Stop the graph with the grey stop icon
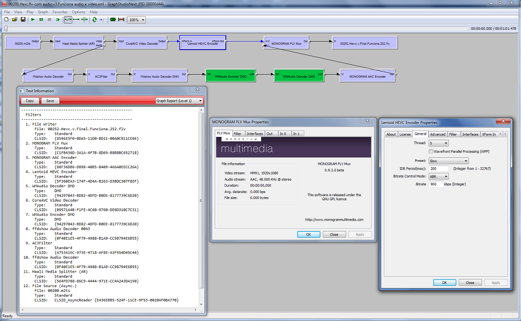Image resolution: width=521 pixels, height=321 pixels. (x=49, y=19)
